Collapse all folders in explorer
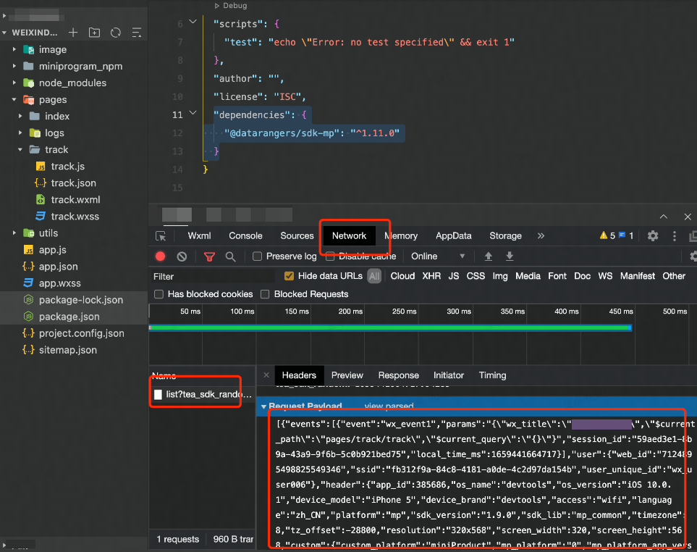Viewport: 697px width, 552px height. click(x=137, y=33)
